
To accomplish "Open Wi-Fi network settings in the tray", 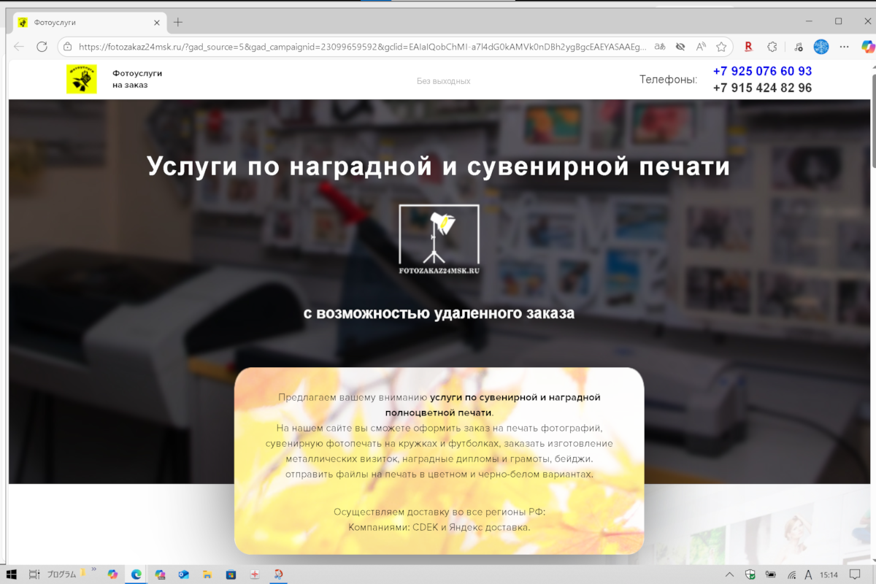I will point(792,575).
